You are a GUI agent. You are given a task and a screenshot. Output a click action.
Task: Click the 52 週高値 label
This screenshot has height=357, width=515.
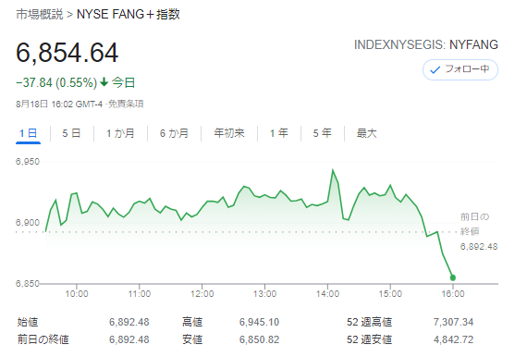[369, 322]
